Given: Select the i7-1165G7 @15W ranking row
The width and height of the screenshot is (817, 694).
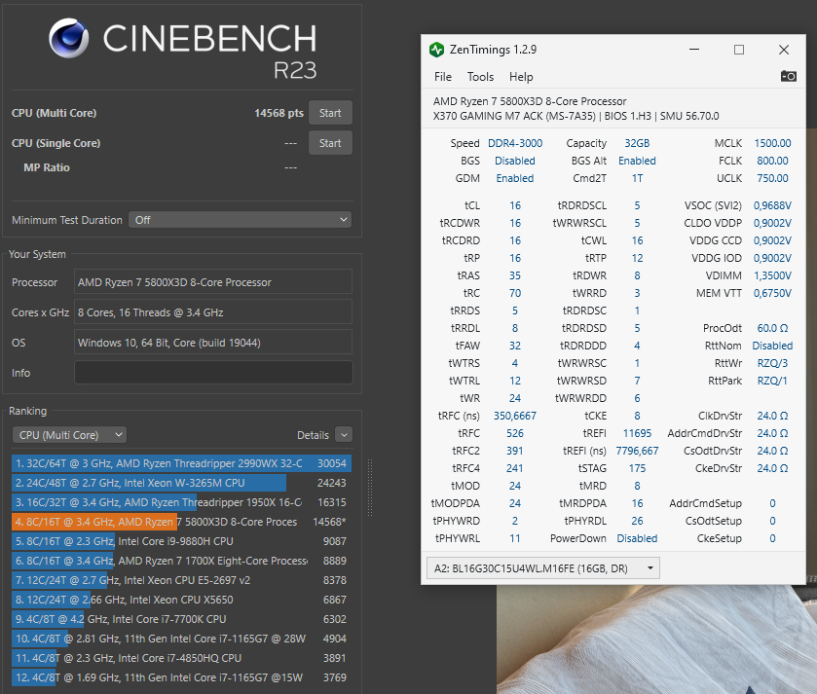Looking at the screenshot, I should pyautogui.click(x=181, y=677).
